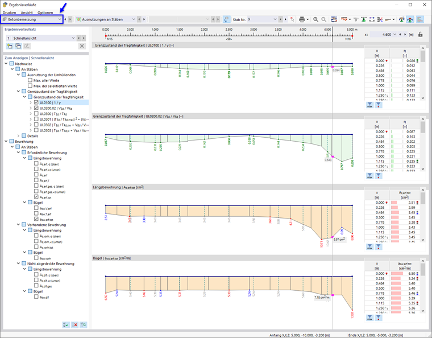Click the copy result set icon
This screenshot has height=338, width=432.
[x=18, y=46]
